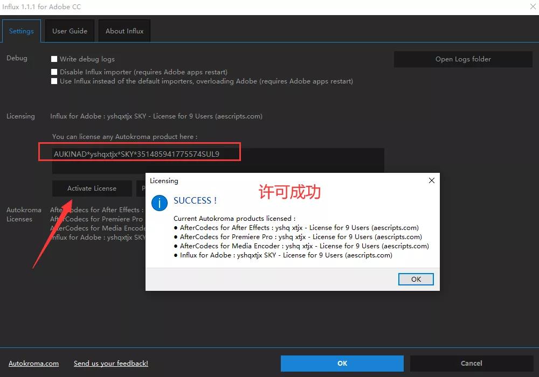Click the blue info icon in Licensing dialog
This screenshot has height=377, width=539.
[160, 203]
